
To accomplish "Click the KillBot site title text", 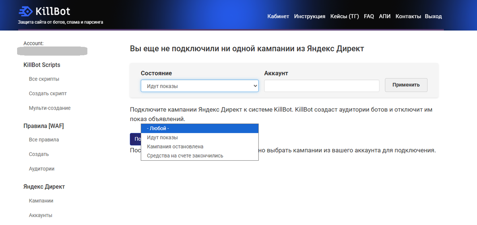I will coord(52,11).
